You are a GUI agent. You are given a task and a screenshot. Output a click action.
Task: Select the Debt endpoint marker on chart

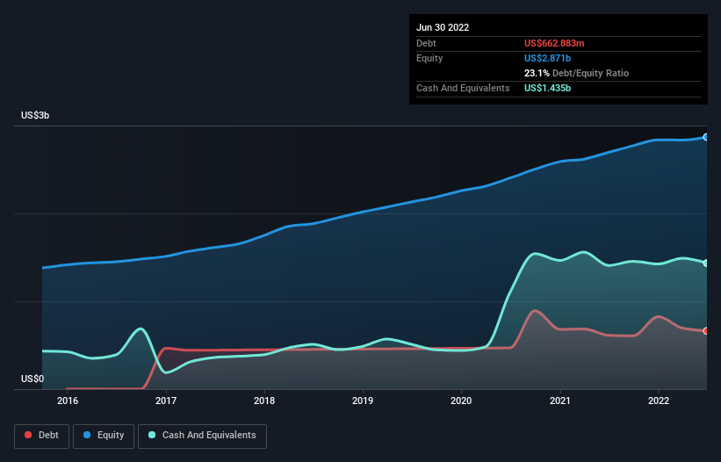pyautogui.click(x=706, y=330)
